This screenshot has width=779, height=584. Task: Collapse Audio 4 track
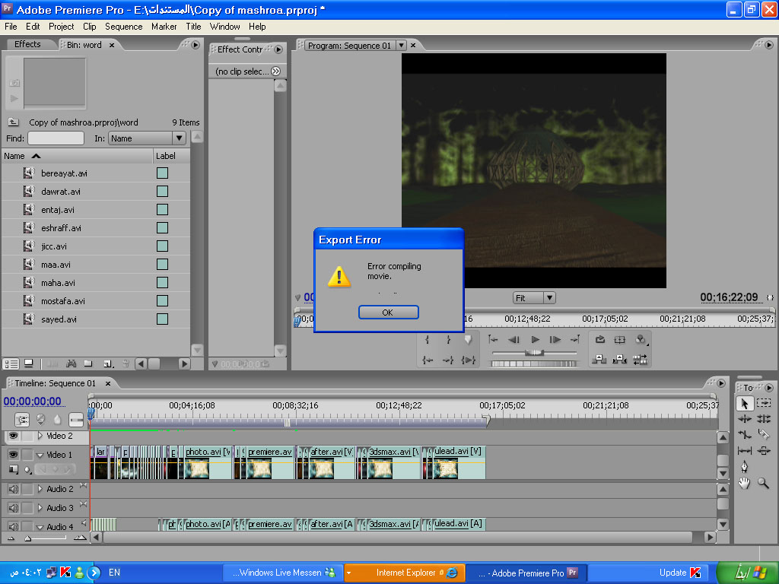point(40,527)
